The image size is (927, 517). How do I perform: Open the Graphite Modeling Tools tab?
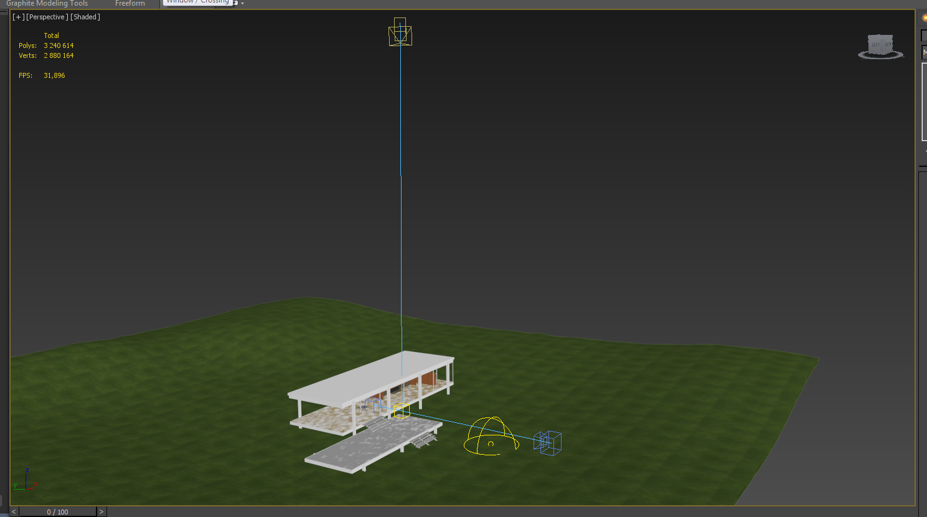coord(47,4)
